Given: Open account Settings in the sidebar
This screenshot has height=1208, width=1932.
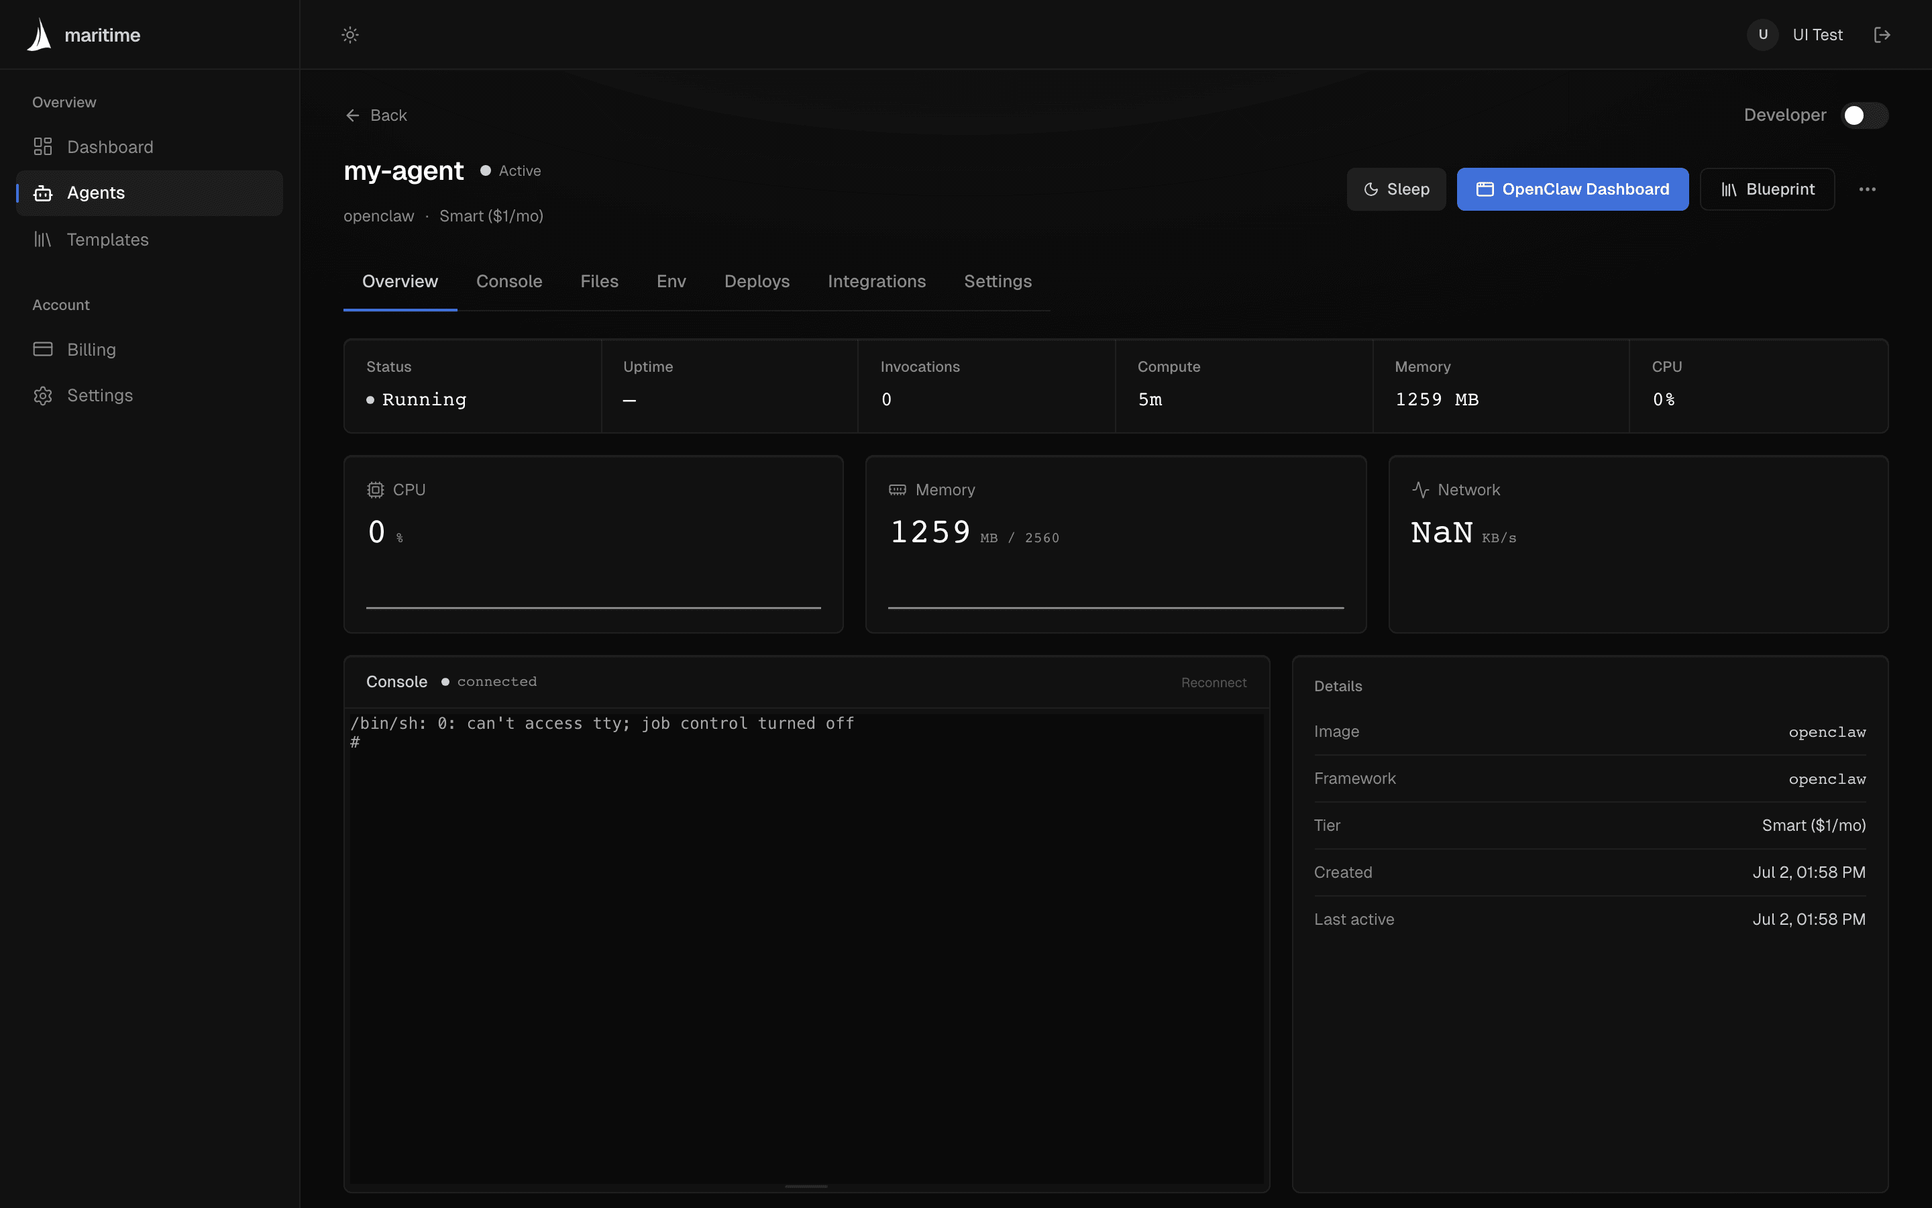Looking at the screenshot, I should tap(150, 395).
